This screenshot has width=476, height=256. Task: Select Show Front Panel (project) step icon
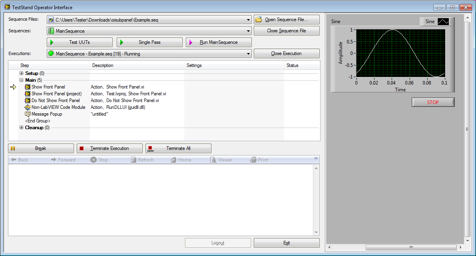pos(28,94)
